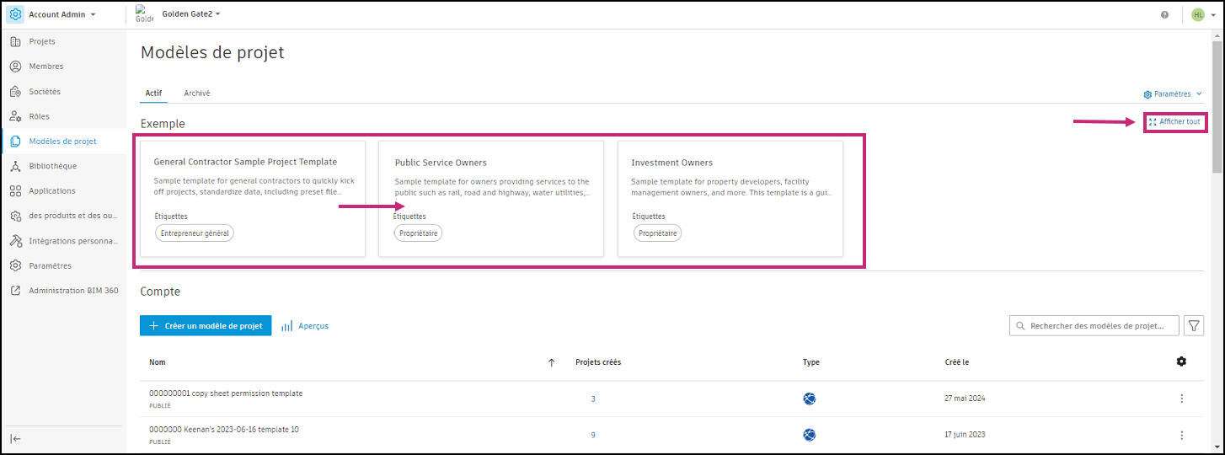Open the Golden Gate2 account selector
This screenshot has width=1225, height=455.
tap(191, 14)
